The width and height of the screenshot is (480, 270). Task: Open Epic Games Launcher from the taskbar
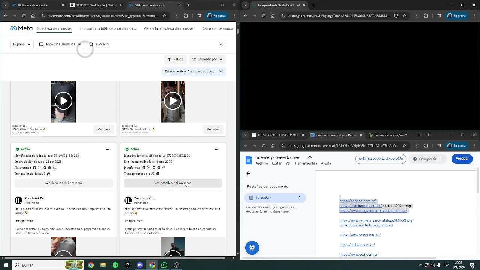[x=127, y=265]
